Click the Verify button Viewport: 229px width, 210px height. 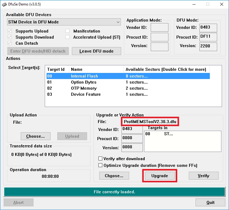204,176
